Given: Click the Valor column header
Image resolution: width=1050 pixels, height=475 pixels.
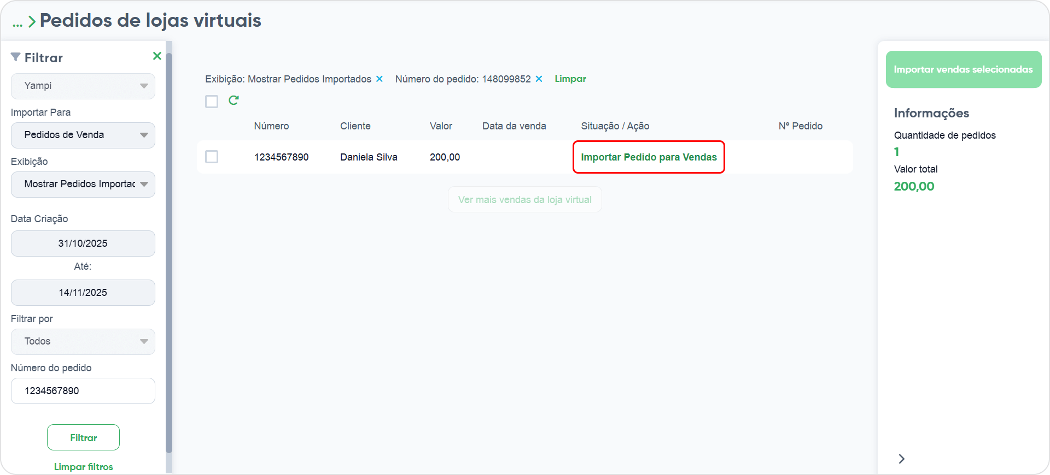Looking at the screenshot, I should pyautogui.click(x=441, y=126).
